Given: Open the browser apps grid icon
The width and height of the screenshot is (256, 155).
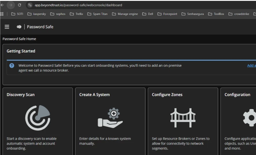Looking at the screenshot, I should 2,14.
